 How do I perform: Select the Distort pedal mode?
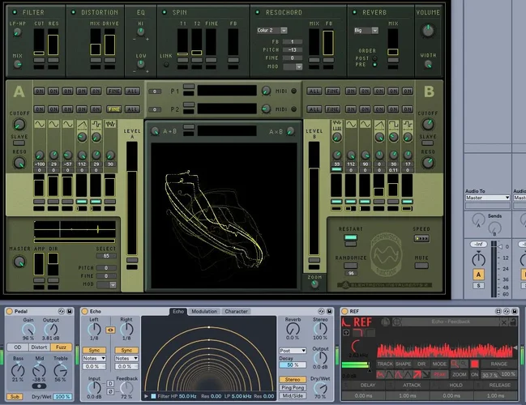click(x=38, y=347)
